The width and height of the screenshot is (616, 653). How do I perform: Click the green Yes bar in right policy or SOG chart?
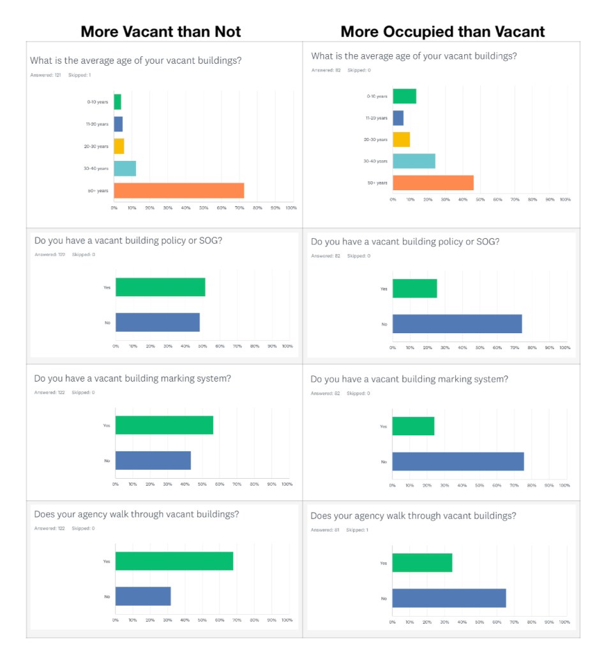tap(414, 289)
